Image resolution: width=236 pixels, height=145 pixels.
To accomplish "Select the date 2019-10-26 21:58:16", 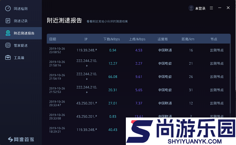I will (57, 64).
